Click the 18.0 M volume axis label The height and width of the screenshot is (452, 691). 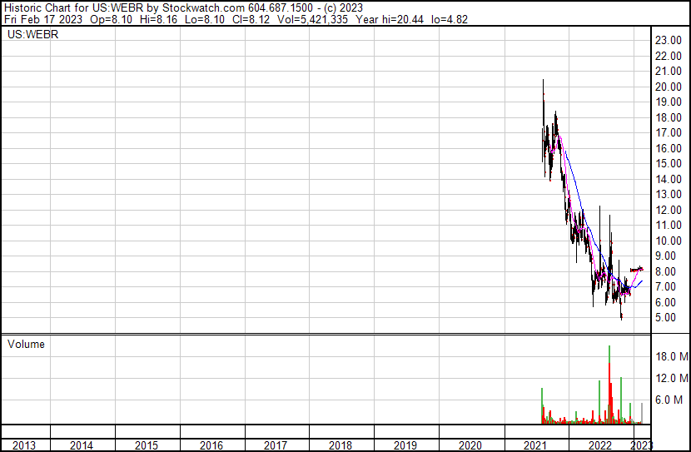[669, 356]
